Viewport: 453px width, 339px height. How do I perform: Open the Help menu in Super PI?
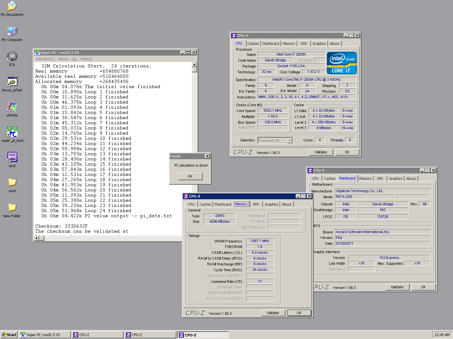tap(86, 59)
